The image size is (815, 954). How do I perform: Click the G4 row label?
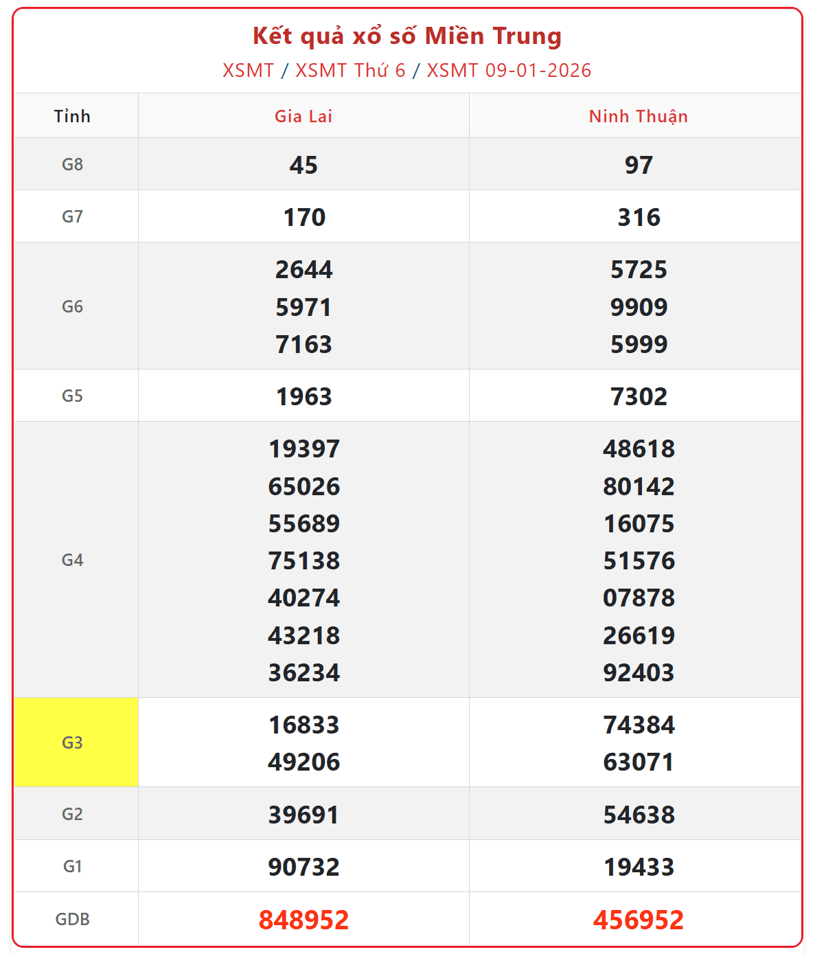(73, 560)
